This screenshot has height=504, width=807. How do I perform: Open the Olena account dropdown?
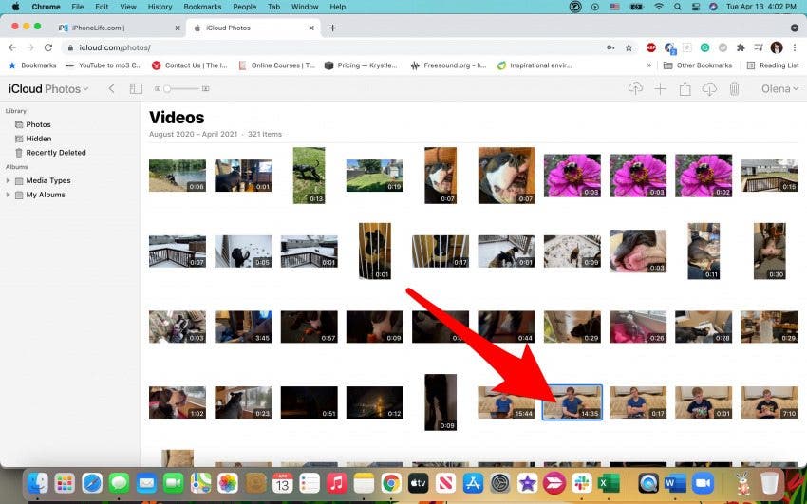779,88
